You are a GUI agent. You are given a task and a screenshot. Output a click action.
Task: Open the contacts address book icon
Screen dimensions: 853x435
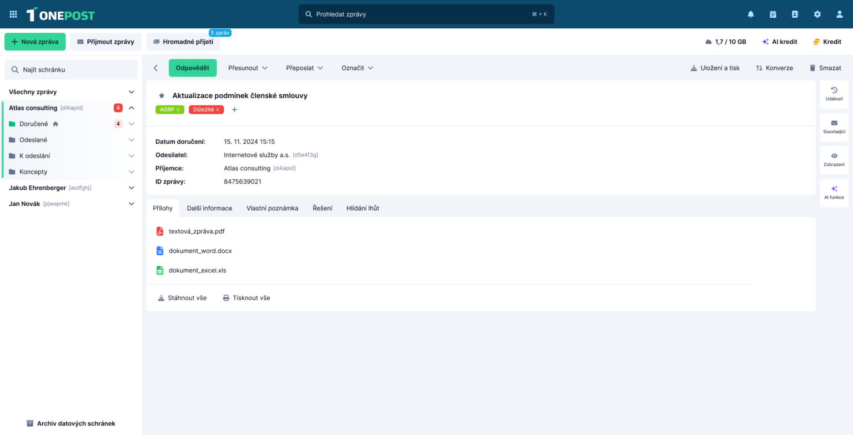(x=795, y=14)
